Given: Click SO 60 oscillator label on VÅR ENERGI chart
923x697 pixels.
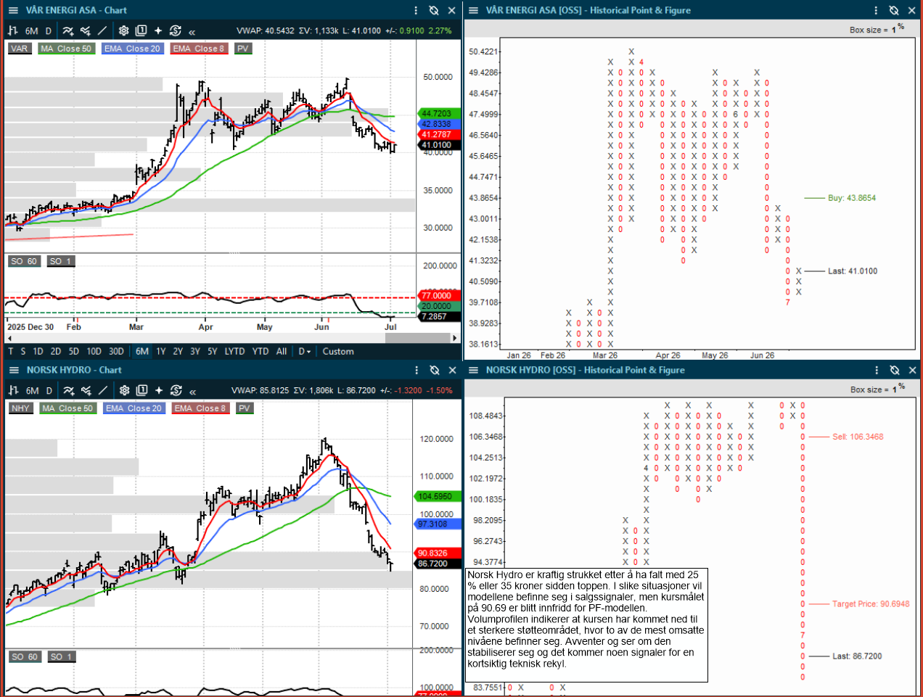Looking at the screenshot, I should (24, 261).
